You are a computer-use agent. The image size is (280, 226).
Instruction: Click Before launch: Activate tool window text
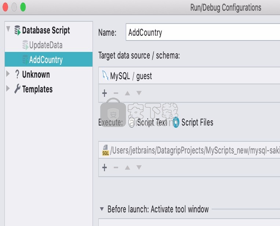tap(158, 209)
